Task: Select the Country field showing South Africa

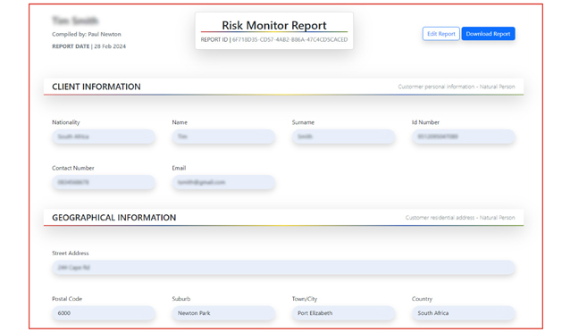Action: [x=464, y=313]
